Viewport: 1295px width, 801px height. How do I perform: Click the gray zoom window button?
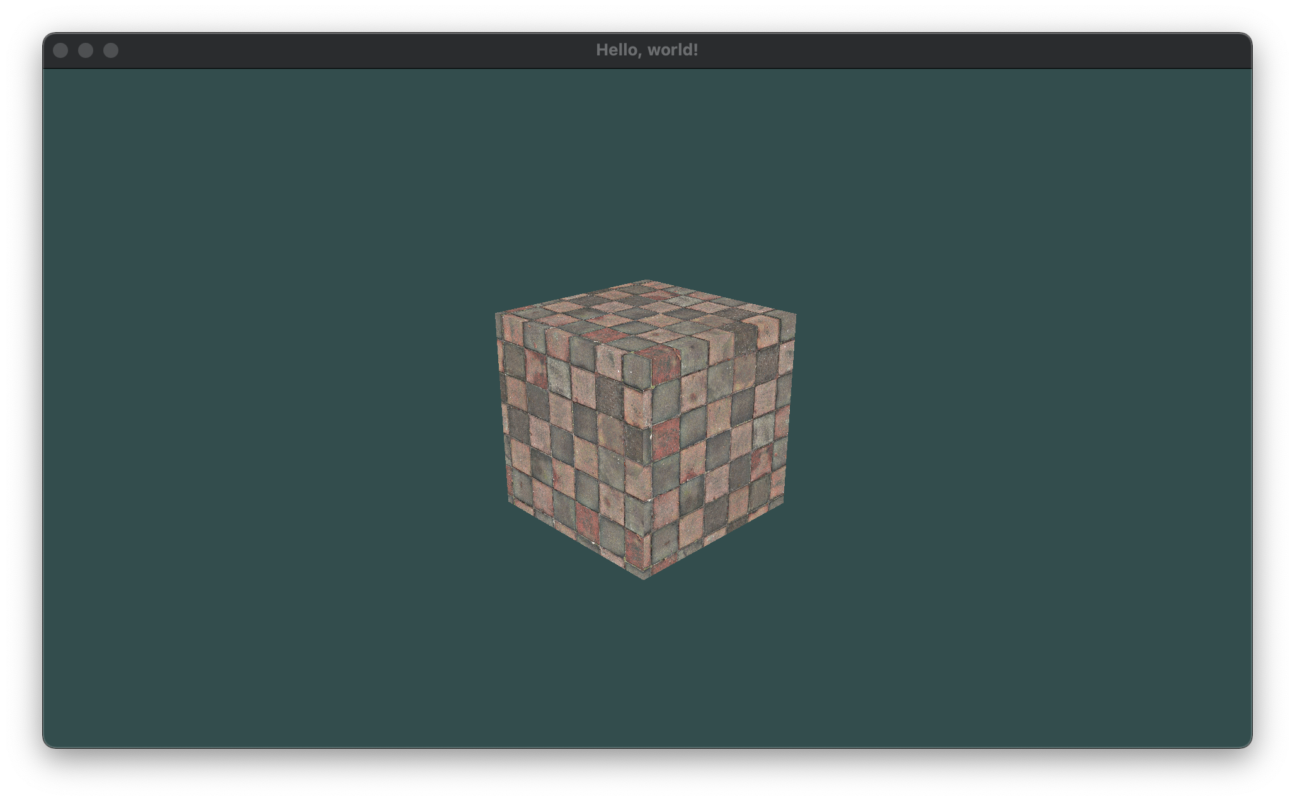click(x=111, y=50)
